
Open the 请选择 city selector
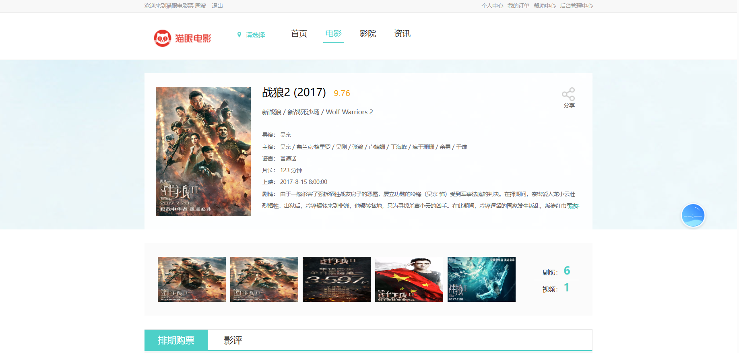255,35
